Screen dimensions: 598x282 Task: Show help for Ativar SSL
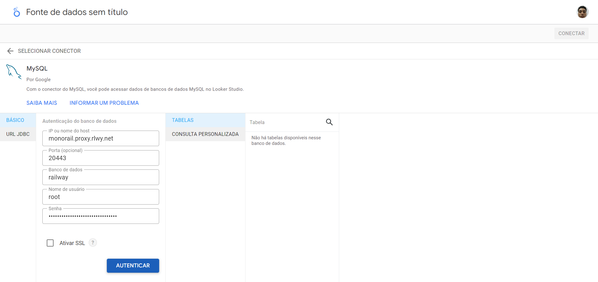(x=93, y=243)
